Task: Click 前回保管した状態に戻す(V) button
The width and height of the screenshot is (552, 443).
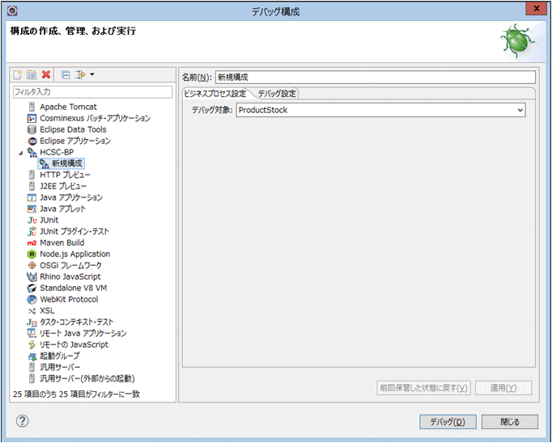Action: pos(423,388)
